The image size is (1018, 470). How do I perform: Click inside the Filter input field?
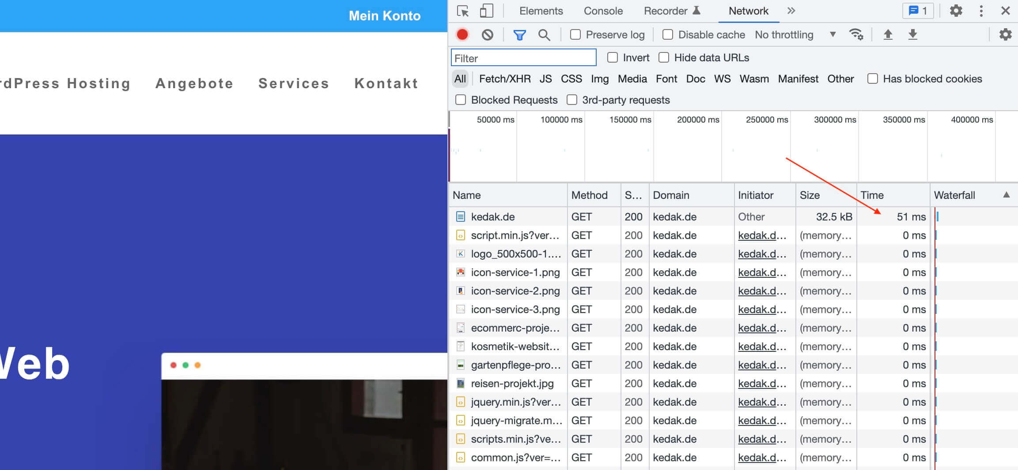tap(523, 58)
